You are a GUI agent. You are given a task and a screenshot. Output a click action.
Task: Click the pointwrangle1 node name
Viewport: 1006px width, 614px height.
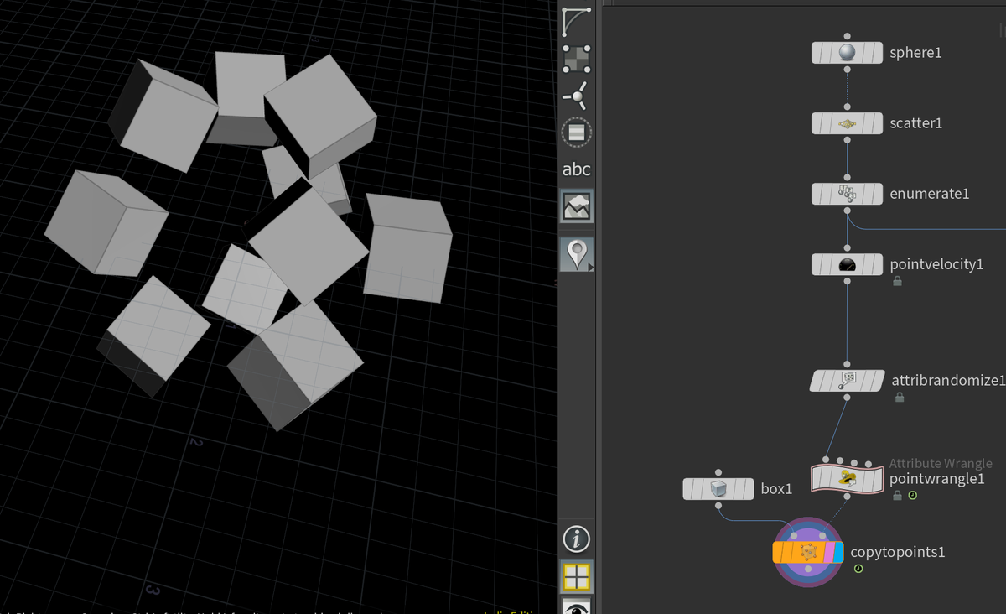(936, 479)
